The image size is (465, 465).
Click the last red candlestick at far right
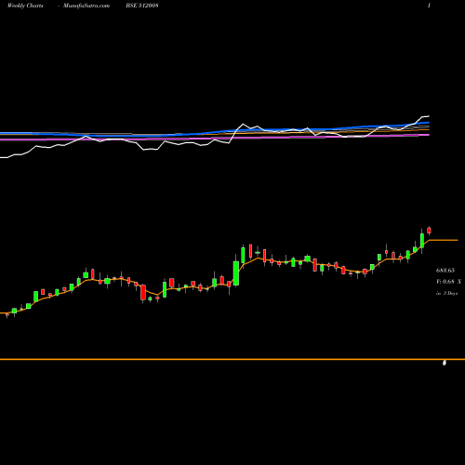click(x=429, y=231)
